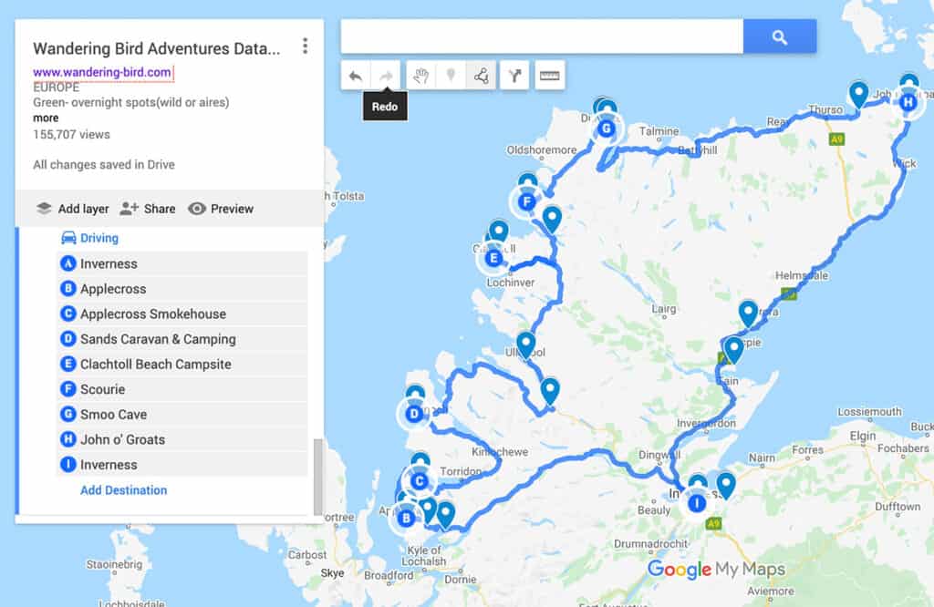The height and width of the screenshot is (607, 934).
Task: Click waypoint marker F on the map
Action: coord(526,201)
